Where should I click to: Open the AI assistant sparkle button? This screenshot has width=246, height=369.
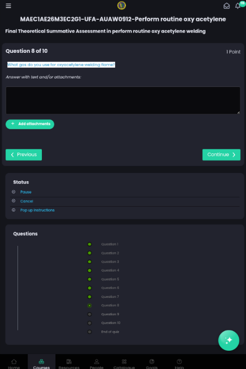(229, 341)
